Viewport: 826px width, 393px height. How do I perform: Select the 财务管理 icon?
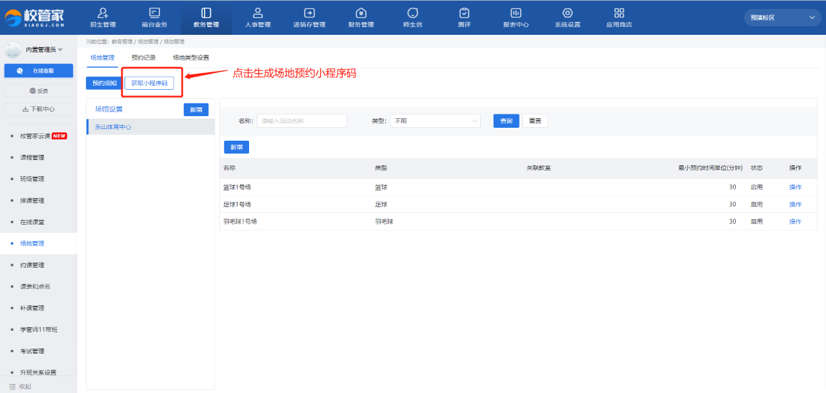click(x=361, y=13)
